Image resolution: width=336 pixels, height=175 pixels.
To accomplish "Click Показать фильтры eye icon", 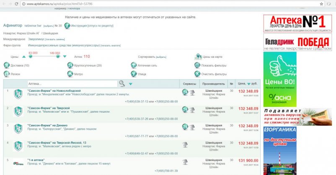I will [x=197, y=65].
